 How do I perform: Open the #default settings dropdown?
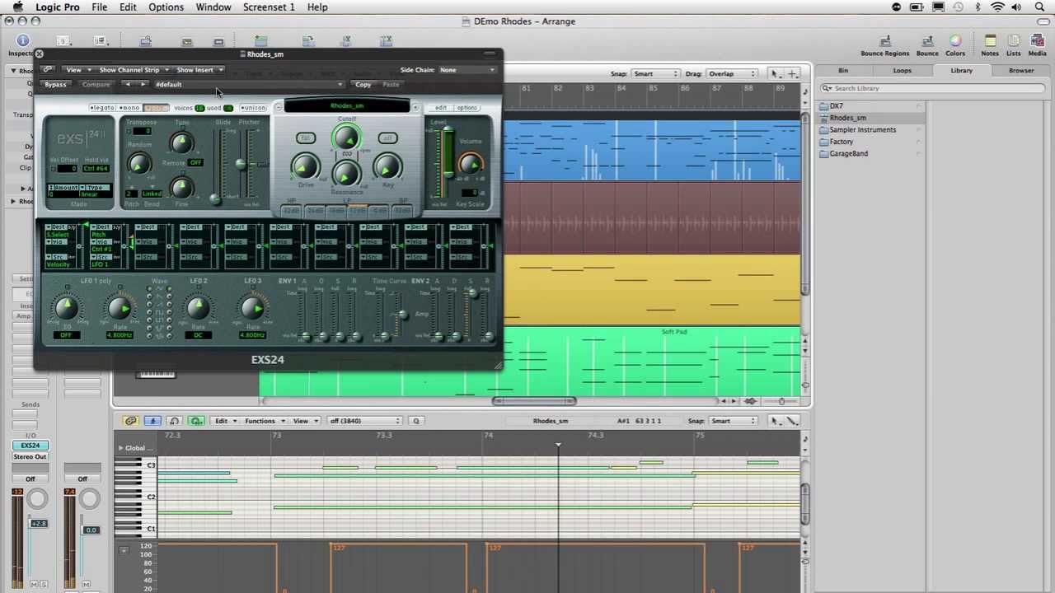point(248,85)
